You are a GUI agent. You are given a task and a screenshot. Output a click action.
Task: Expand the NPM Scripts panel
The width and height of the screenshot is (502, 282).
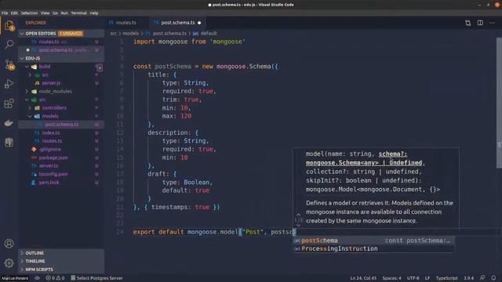tap(61, 269)
